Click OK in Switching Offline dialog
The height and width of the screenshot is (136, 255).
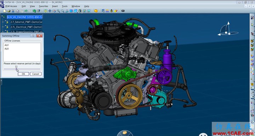click(23, 74)
